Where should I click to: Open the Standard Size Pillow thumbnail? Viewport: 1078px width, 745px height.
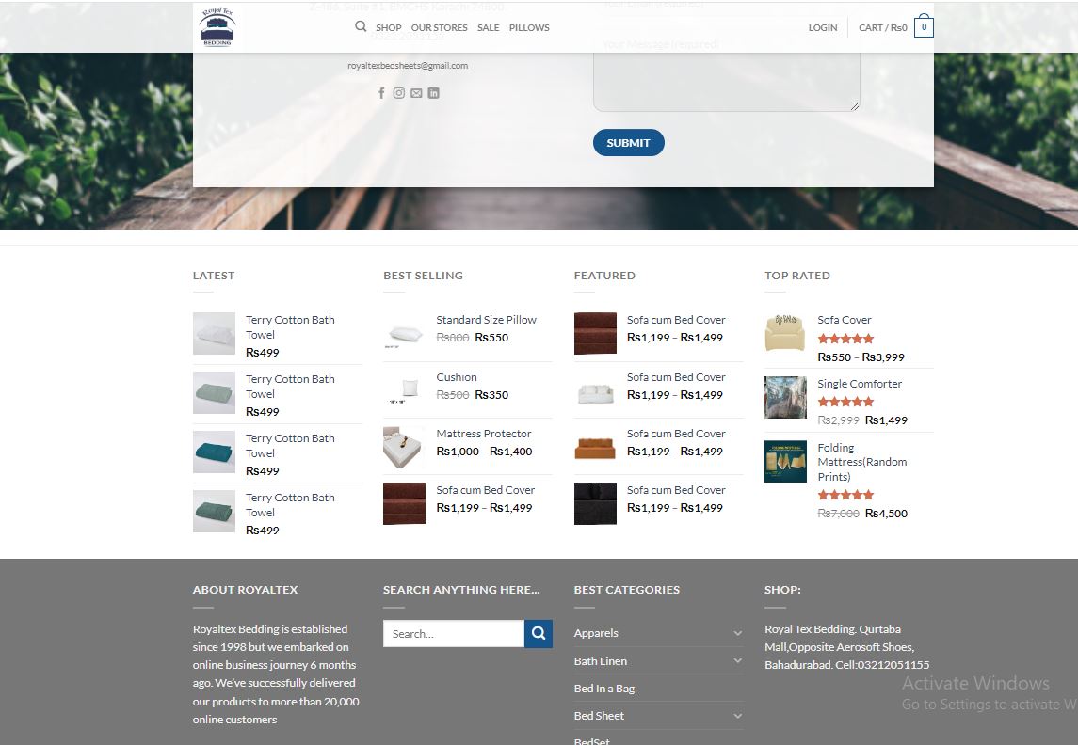[x=404, y=333]
